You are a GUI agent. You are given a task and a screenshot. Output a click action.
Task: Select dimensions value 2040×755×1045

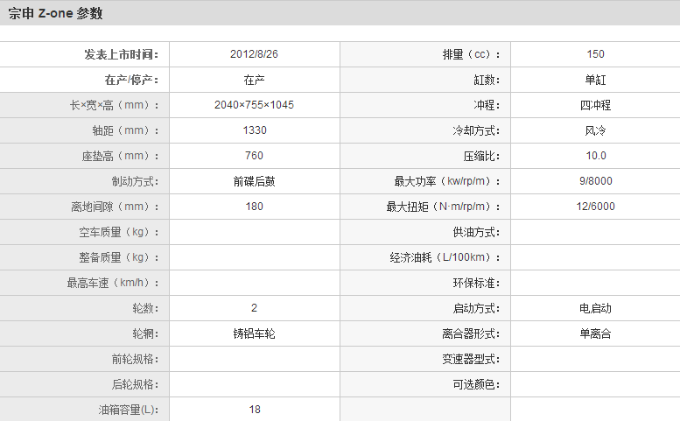(x=254, y=105)
